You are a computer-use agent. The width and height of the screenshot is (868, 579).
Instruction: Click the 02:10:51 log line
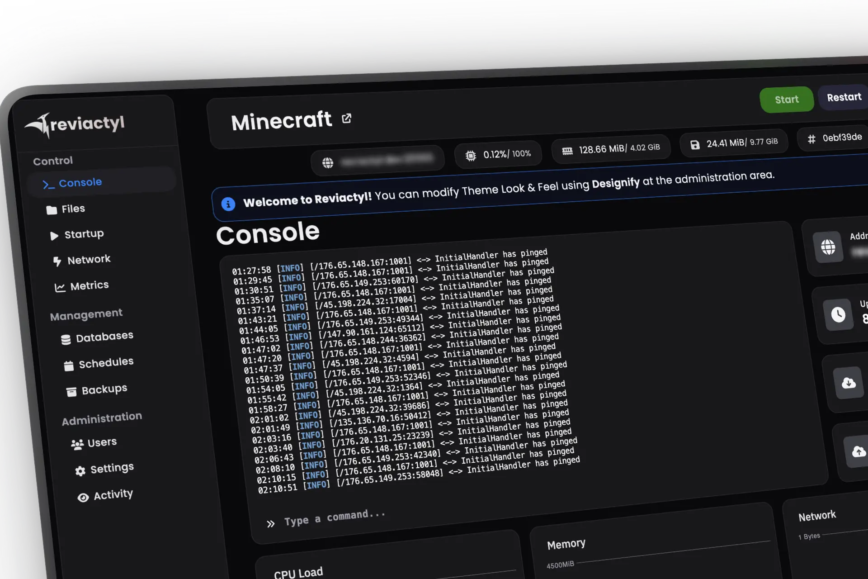coord(419,475)
